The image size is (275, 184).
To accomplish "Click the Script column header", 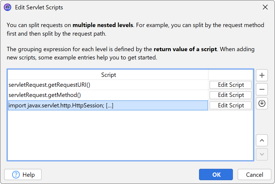I will (108, 75).
